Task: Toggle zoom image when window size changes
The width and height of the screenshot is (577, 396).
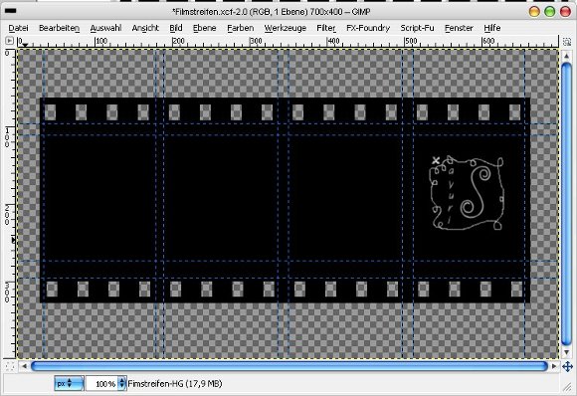Action: [566, 42]
